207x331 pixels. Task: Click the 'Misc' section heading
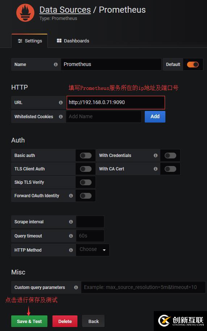(x=18, y=272)
